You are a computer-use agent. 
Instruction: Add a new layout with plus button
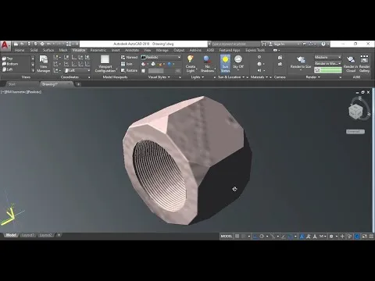(x=59, y=235)
